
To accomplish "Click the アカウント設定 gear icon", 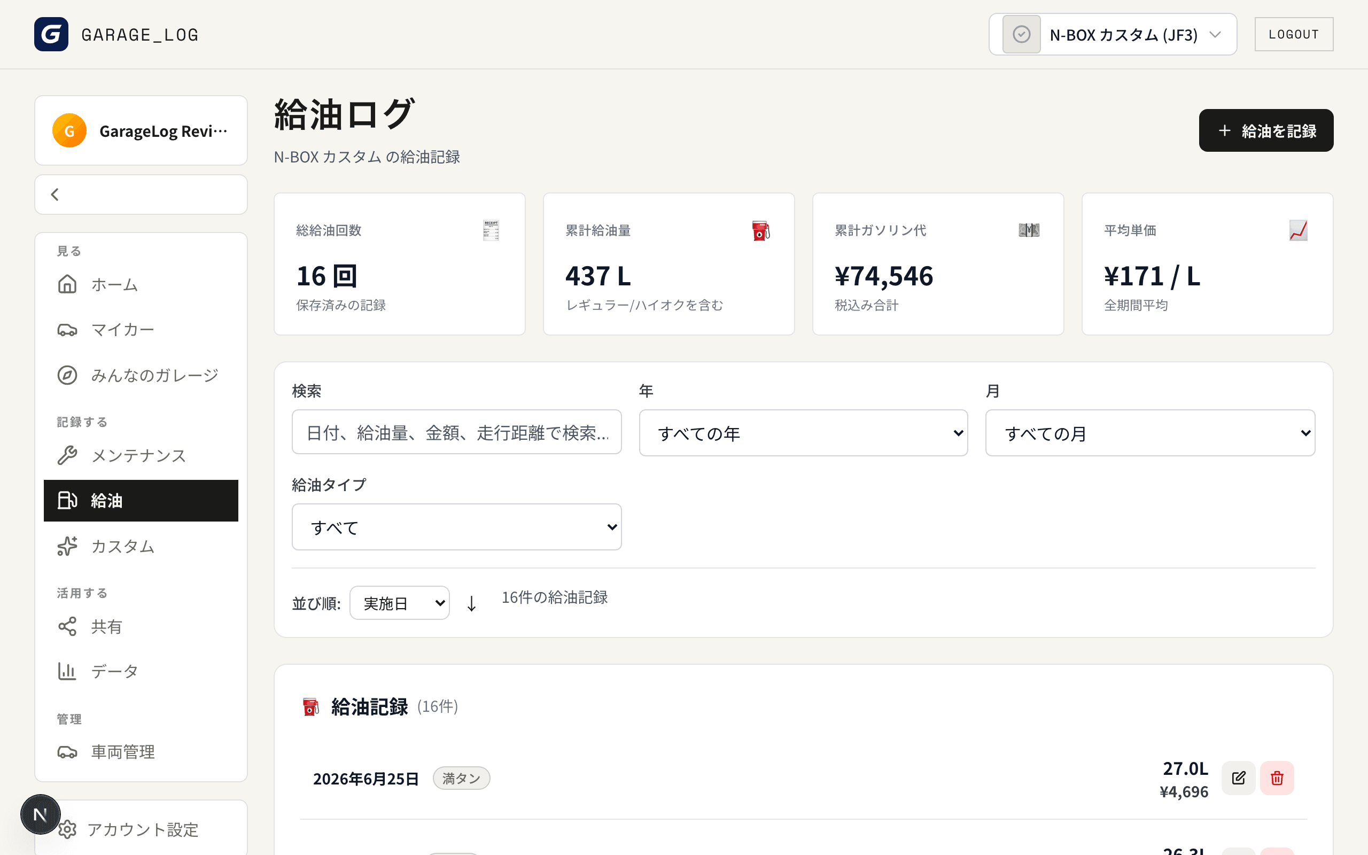I will 67,829.
